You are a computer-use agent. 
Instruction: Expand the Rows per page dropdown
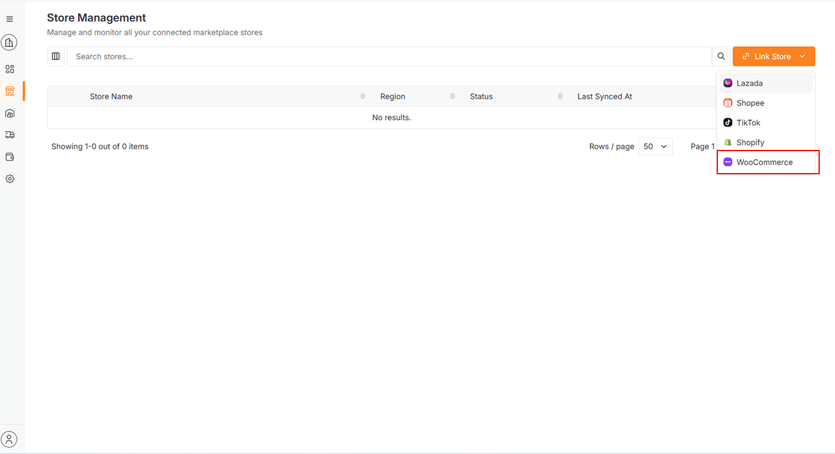point(655,147)
